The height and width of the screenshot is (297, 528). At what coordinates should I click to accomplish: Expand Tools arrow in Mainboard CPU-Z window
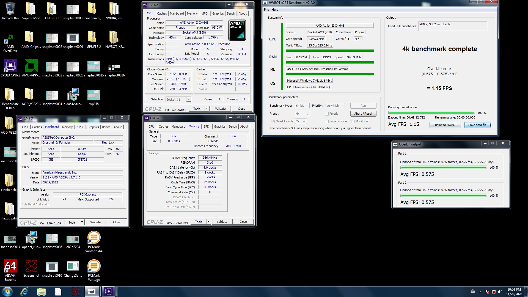pyautogui.click(x=82, y=222)
